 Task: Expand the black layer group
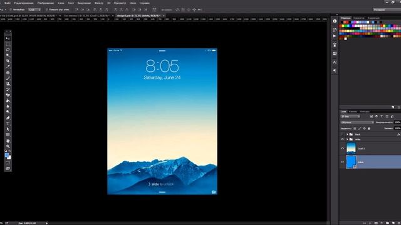pos(347,134)
